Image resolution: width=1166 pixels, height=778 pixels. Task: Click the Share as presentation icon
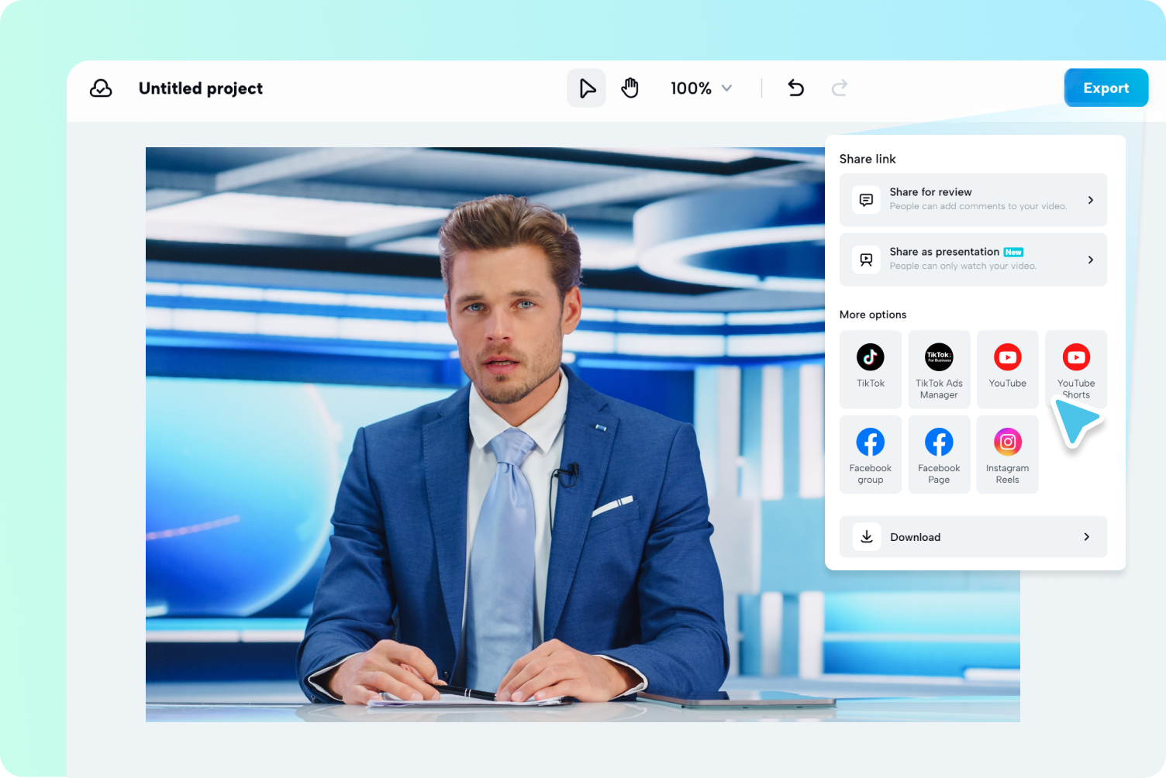866,260
